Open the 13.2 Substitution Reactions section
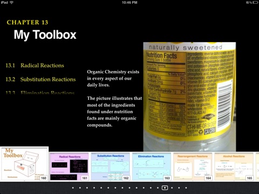Image resolution: width=259 pixels, height=194 pixels. pyautogui.click(x=40, y=79)
